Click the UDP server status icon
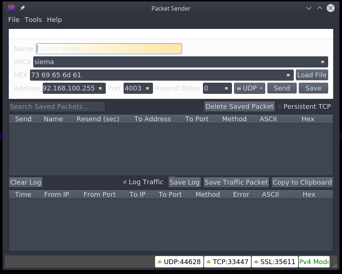The image size is (342, 274). [159, 262]
